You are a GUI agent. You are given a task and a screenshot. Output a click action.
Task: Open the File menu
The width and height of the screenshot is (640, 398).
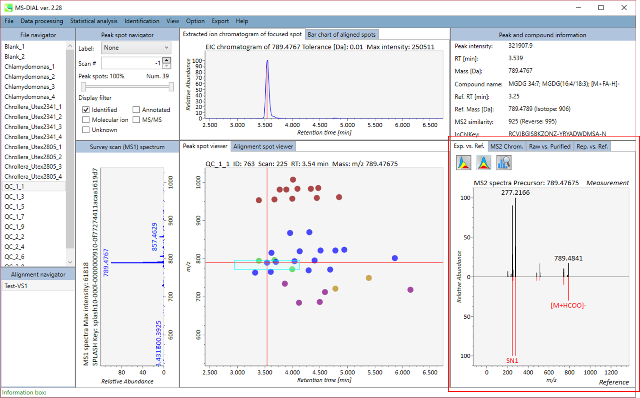9,21
